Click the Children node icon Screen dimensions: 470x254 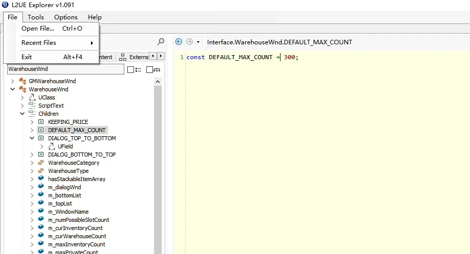[x=32, y=114]
